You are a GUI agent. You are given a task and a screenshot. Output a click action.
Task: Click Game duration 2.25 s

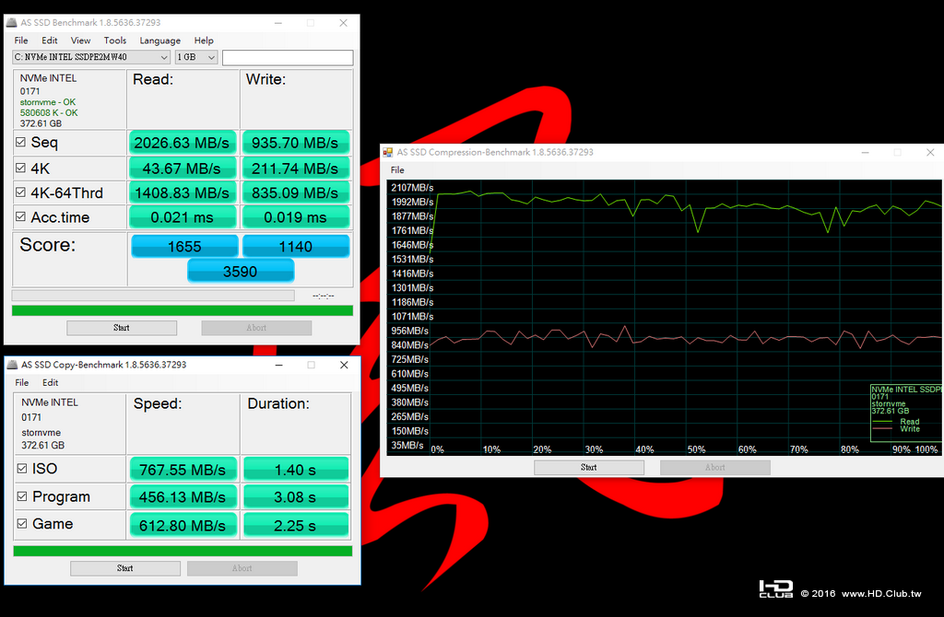295,526
